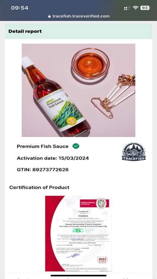Tap the lock icon beside the URL
This screenshot has width=157, height=279.
49,16
